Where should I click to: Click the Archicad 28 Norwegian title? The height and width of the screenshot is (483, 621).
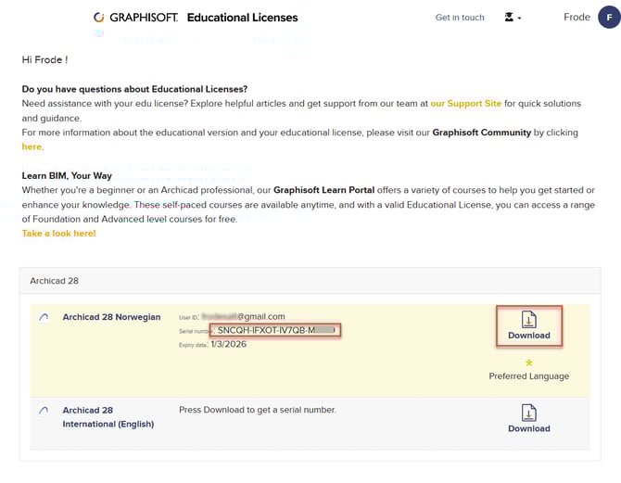pyautogui.click(x=111, y=317)
